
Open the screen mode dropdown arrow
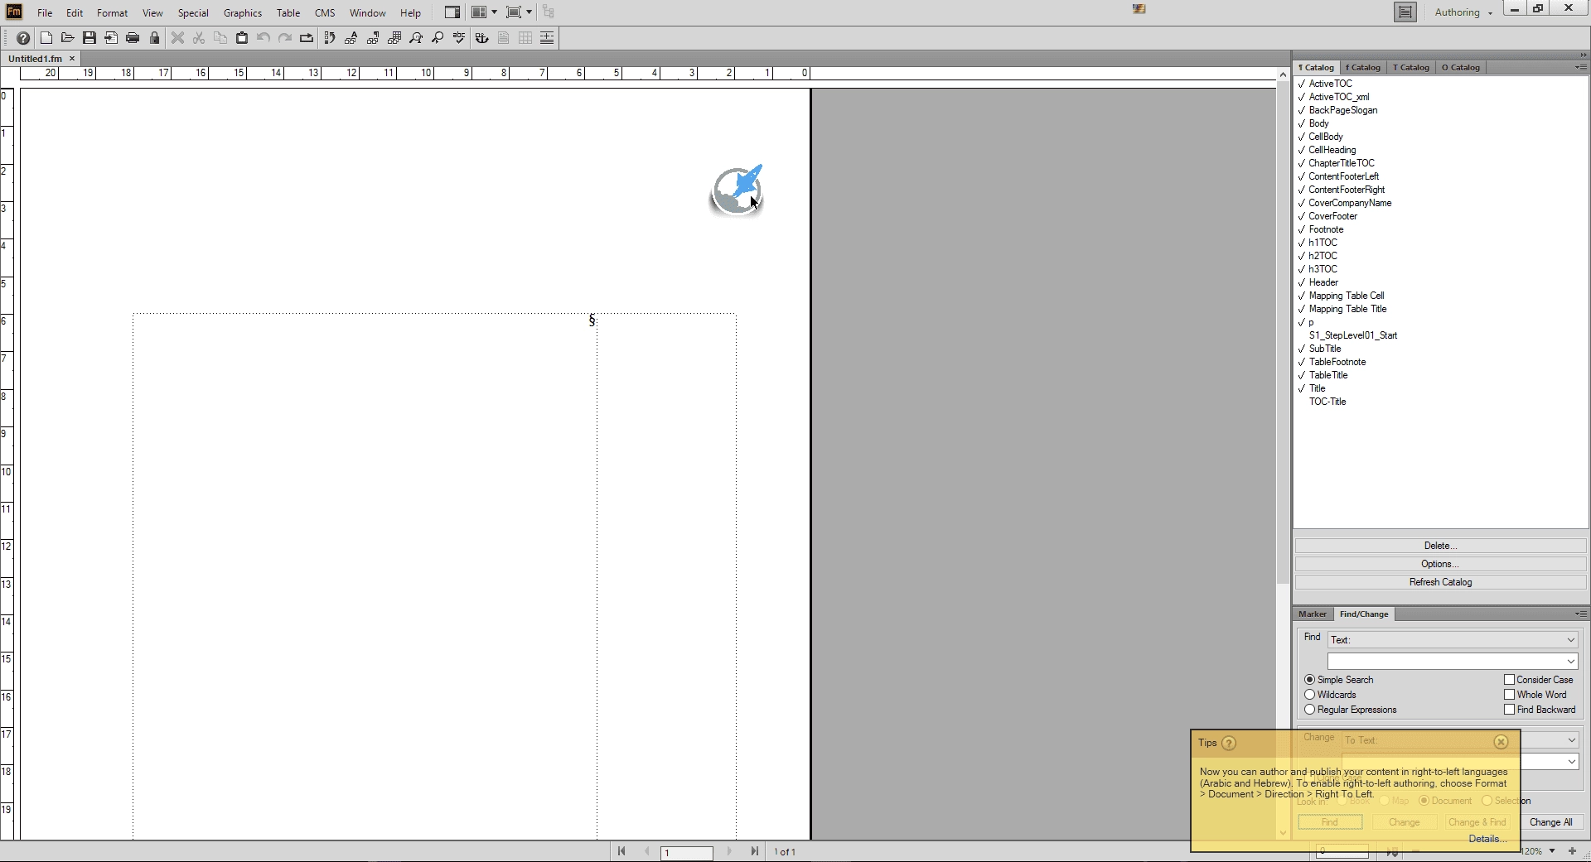pos(529,12)
